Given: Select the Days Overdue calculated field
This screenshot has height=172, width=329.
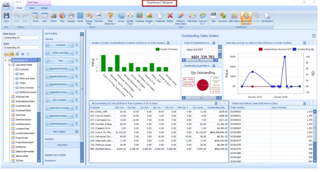Looking at the screenshot, I should click(26, 88).
